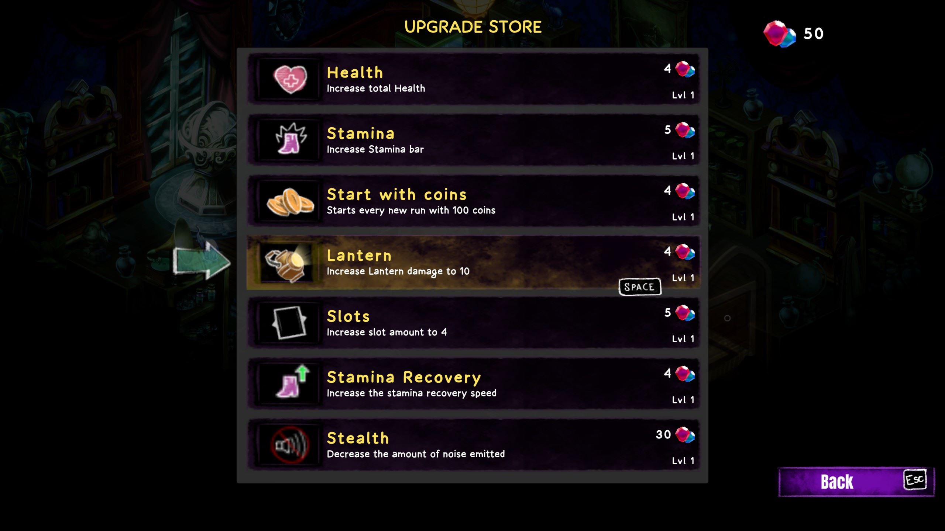Click the Stealth 30 gem price

tap(675, 434)
